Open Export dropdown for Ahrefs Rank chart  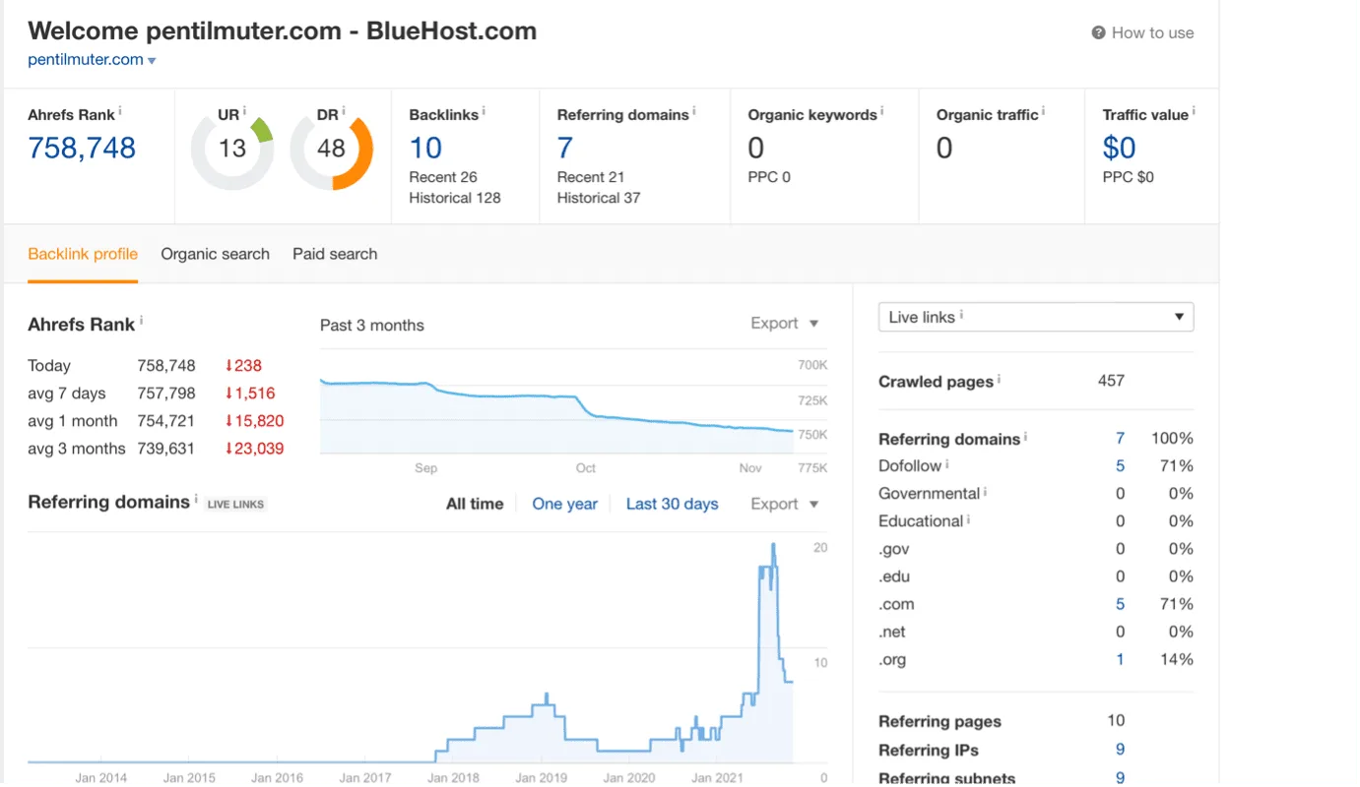tap(785, 324)
